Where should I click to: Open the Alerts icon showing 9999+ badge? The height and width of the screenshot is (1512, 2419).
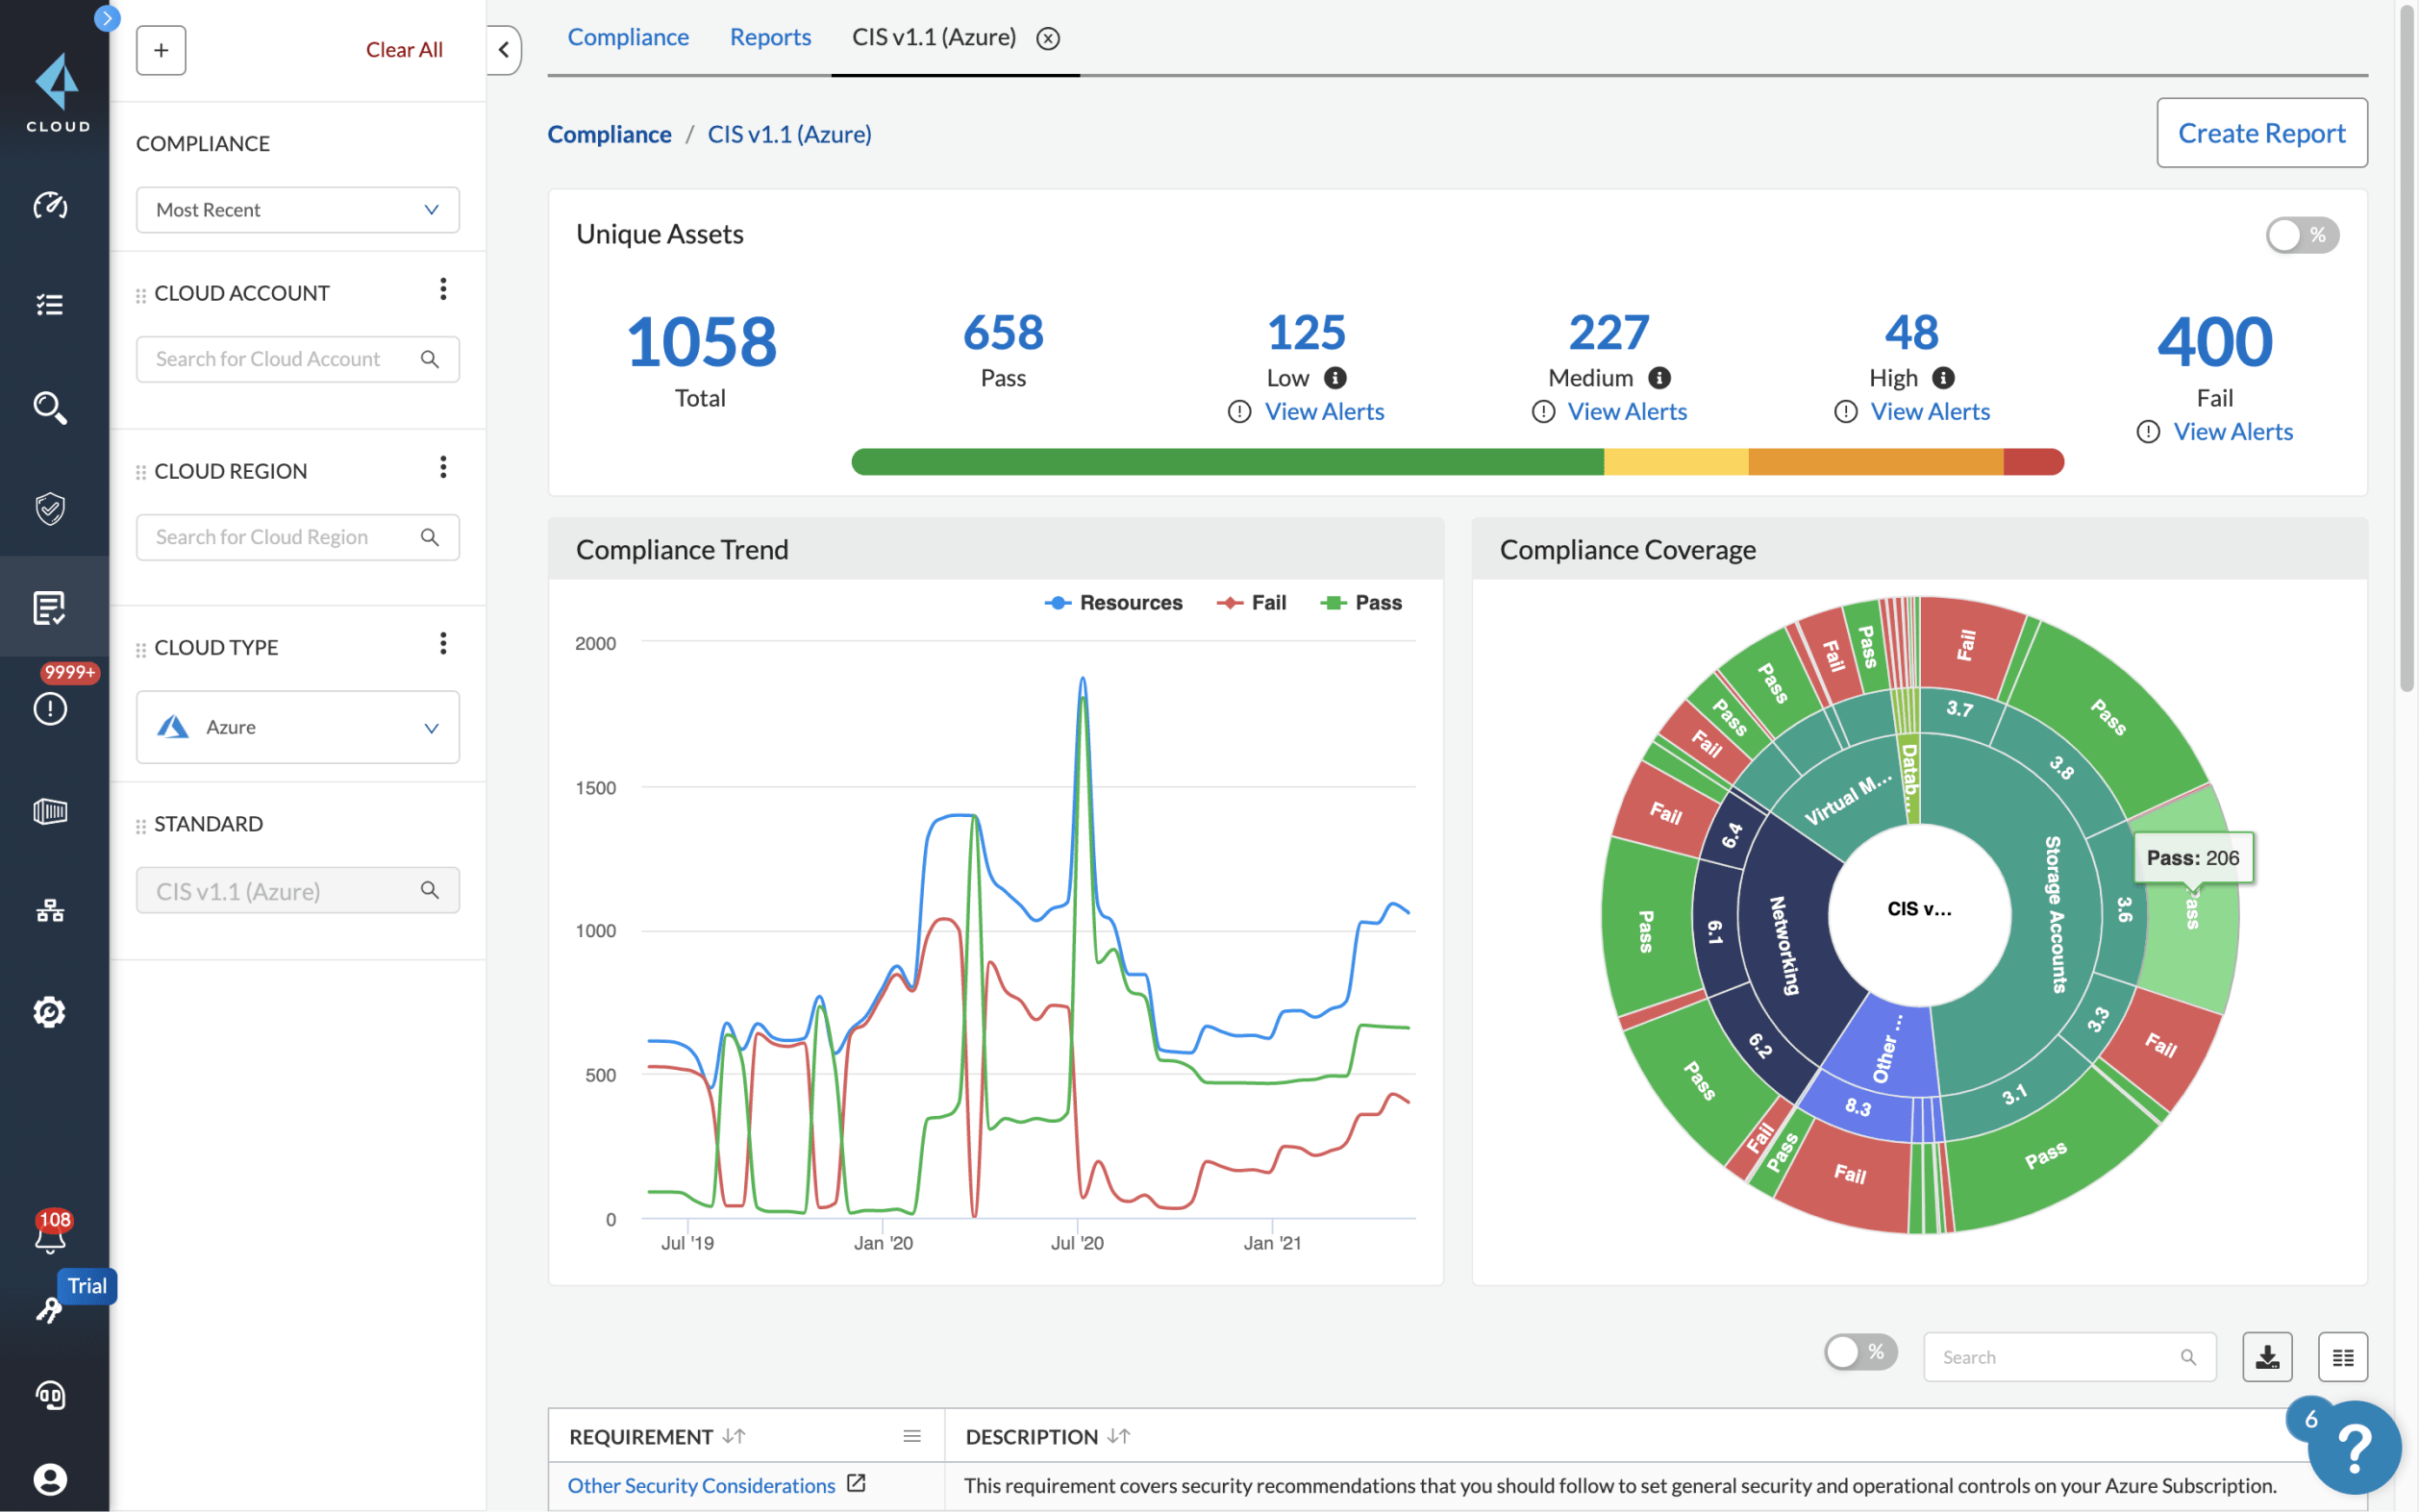pyautogui.click(x=49, y=708)
